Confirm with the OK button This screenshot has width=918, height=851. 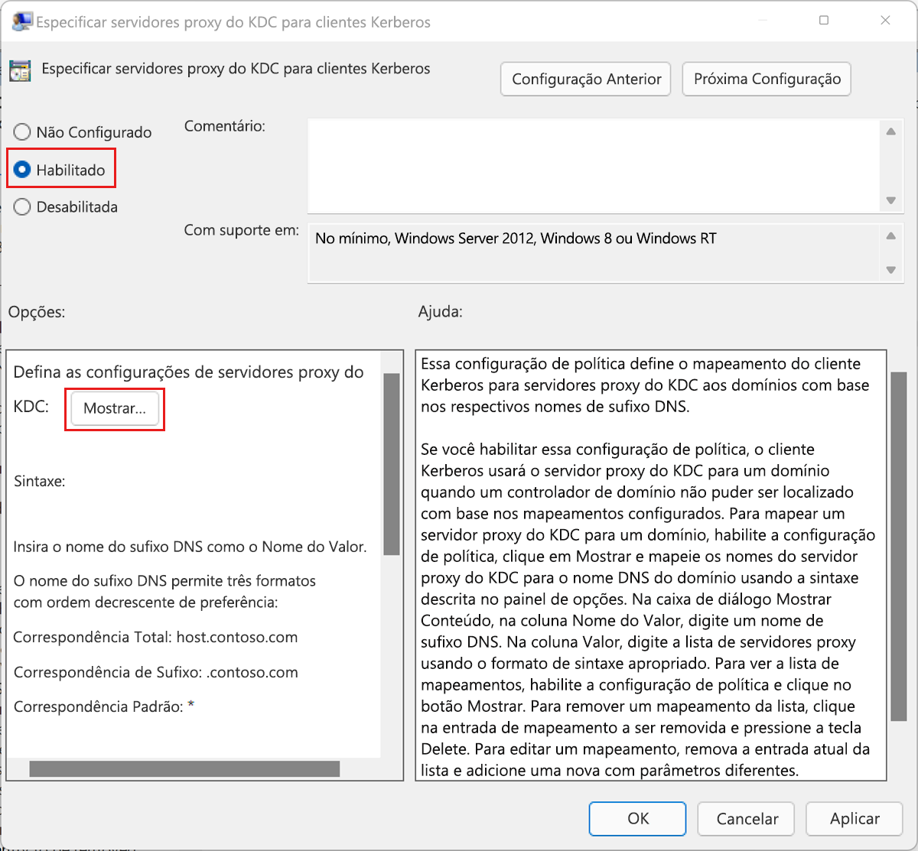638,819
